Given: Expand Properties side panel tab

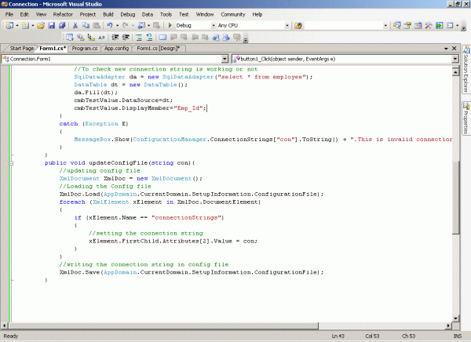Looking at the screenshot, I should [466, 118].
